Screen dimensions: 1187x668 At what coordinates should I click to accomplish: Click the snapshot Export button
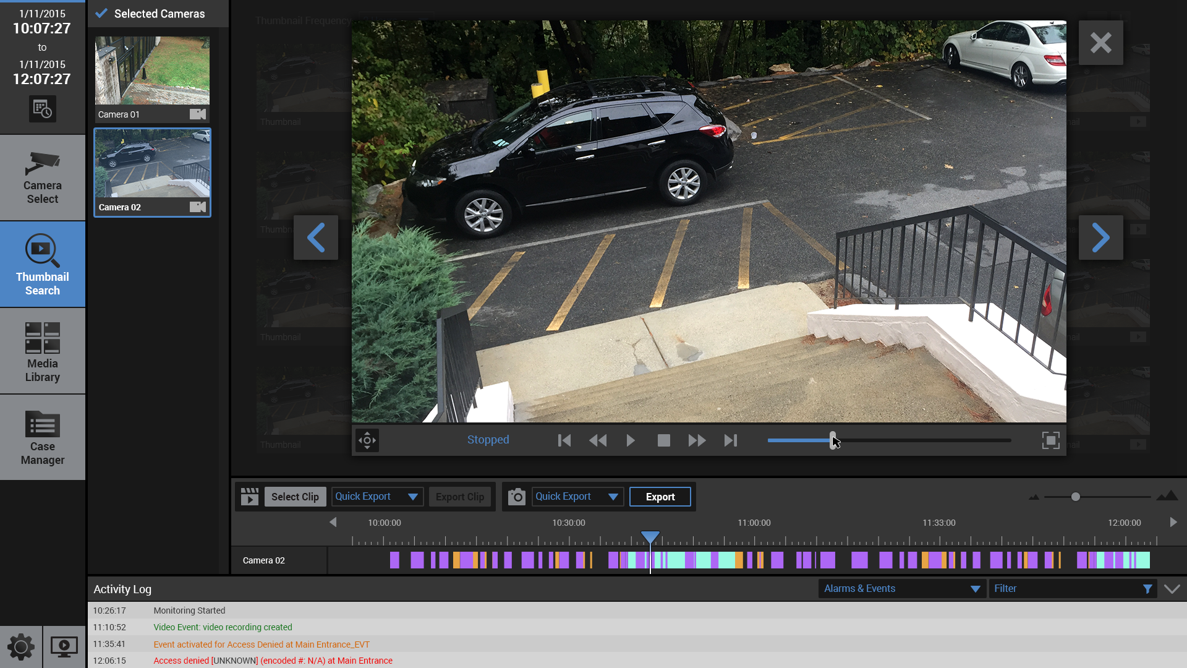coord(660,497)
